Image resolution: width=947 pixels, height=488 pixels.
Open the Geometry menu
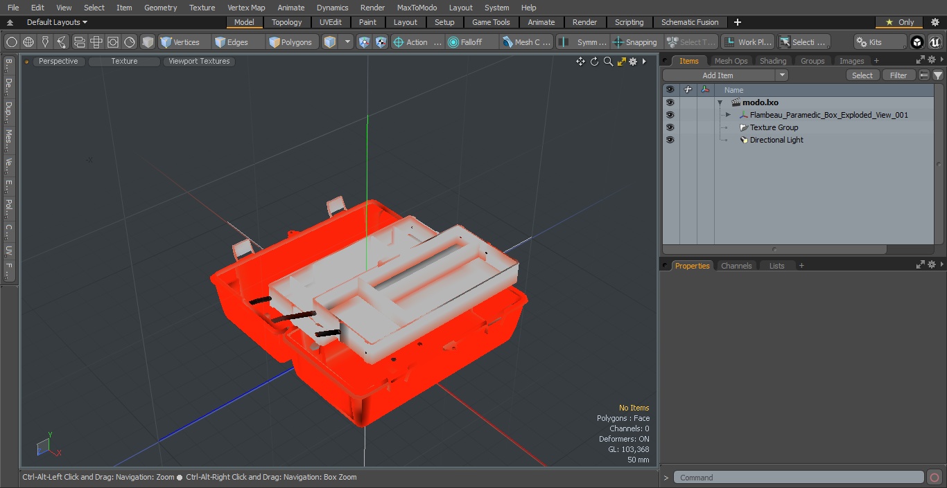click(x=160, y=8)
